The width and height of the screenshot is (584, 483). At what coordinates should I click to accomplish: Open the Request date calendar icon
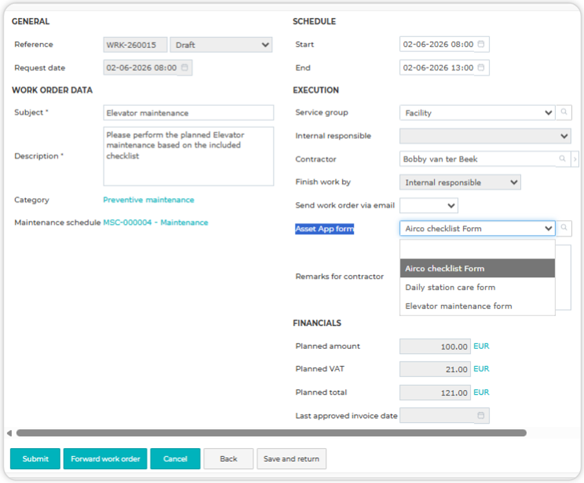click(184, 67)
